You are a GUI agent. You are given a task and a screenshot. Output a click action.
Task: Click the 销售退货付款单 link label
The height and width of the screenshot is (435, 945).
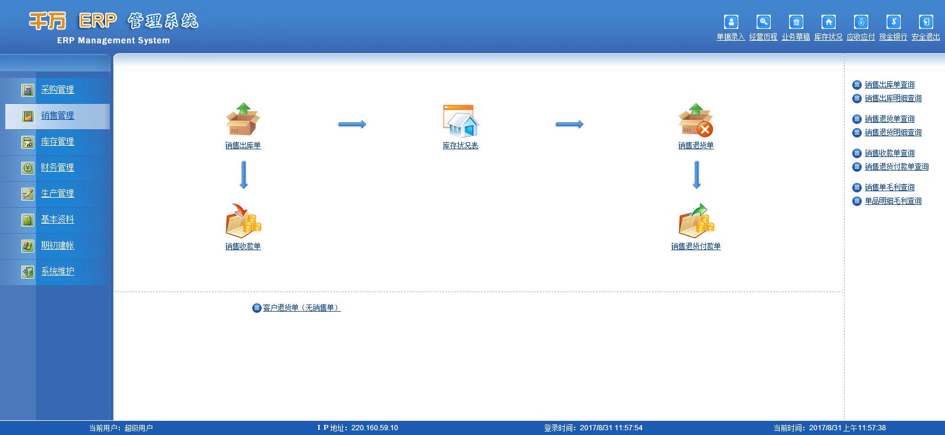[x=696, y=247]
